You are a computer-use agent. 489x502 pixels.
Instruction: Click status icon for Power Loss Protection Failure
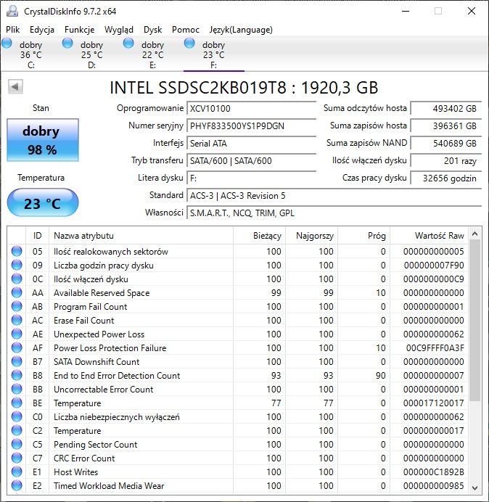(x=17, y=347)
